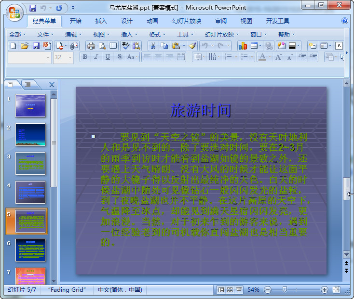
Task: Click the Zoom Out minus button
Action: (268, 290)
